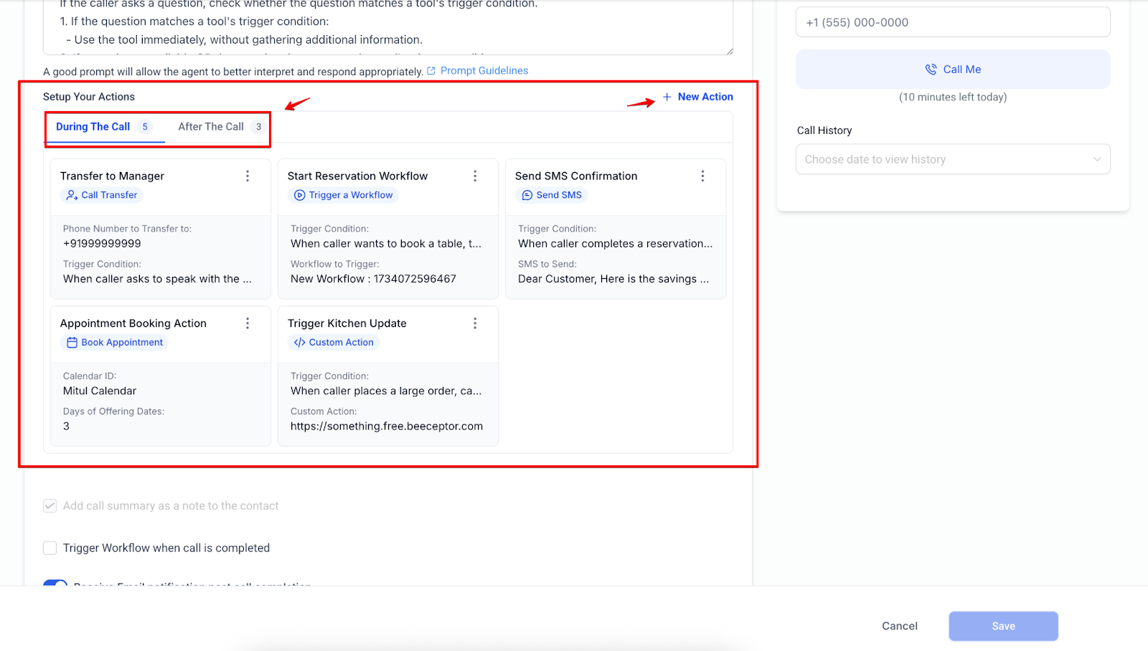Enable Trigger Workflow when call is completed
Image resolution: width=1148 pixels, height=651 pixels.
(50, 548)
